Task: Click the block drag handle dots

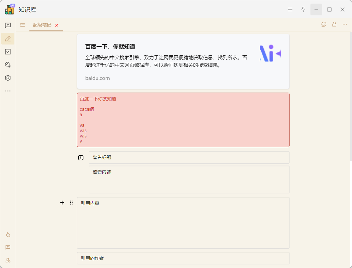Action: pos(71,203)
